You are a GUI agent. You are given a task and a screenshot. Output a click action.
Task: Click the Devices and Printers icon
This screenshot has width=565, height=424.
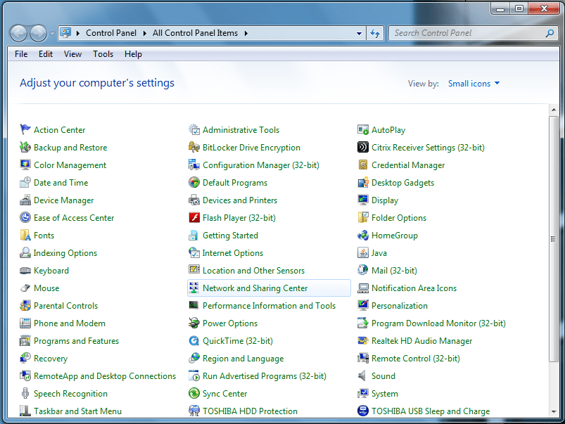pos(194,200)
